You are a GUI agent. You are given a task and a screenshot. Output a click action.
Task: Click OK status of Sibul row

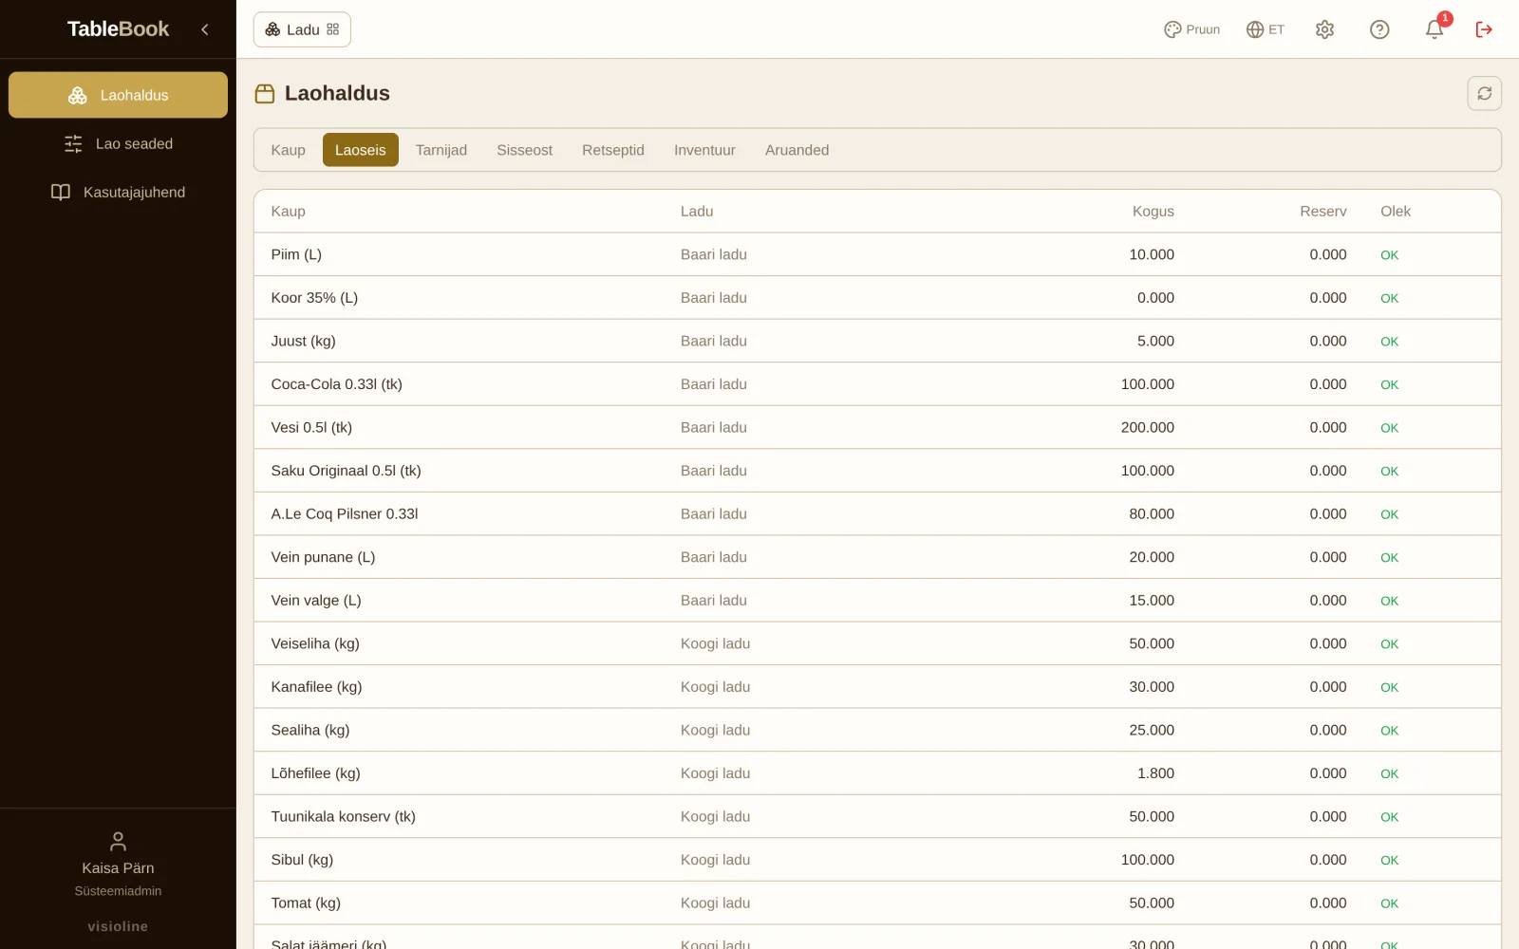[1389, 861]
